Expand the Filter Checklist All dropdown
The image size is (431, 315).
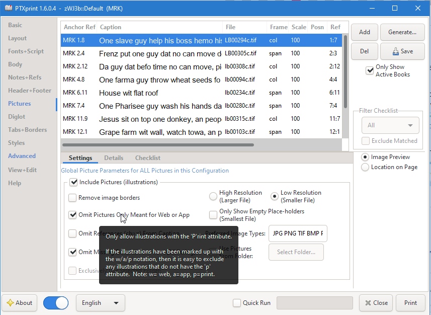(390, 125)
